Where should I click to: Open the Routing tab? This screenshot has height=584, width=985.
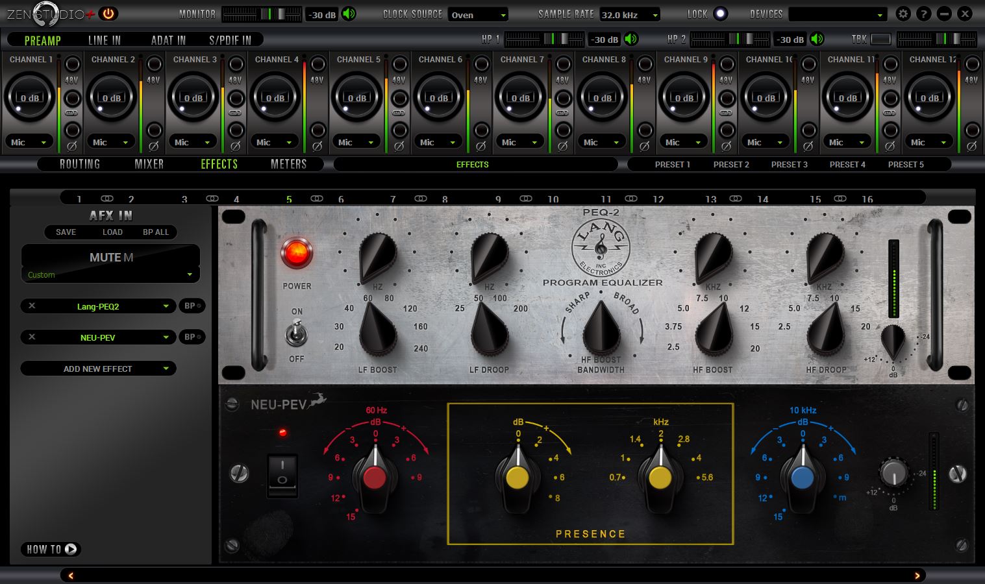click(80, 164)
